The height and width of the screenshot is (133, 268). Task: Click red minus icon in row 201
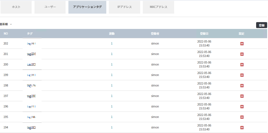point(242,54)
